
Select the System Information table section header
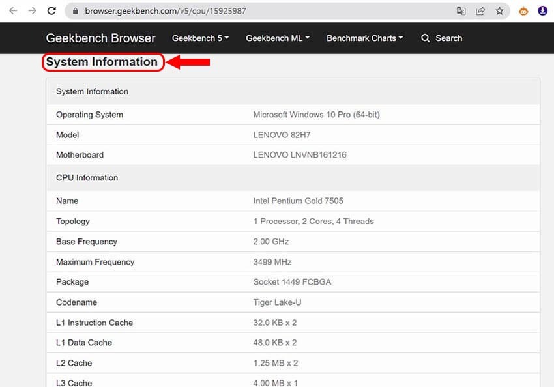click(x=92, y=91)
